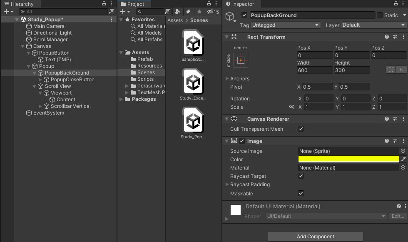Screen dimensions: 408x242
Task: Click the Default UI Material preview swatch
Action: [236, 210]
